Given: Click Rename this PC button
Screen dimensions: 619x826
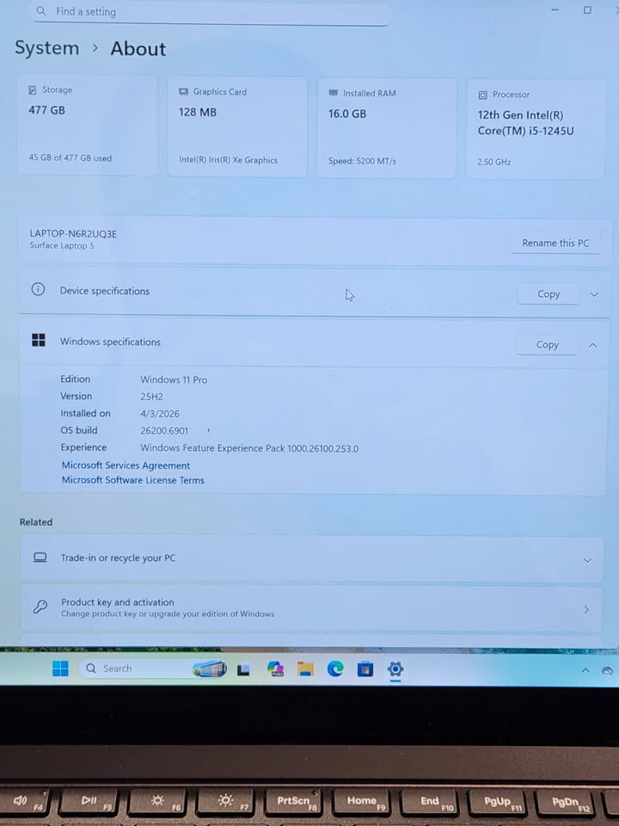Looking at the screenshot, I should point(555,243).
